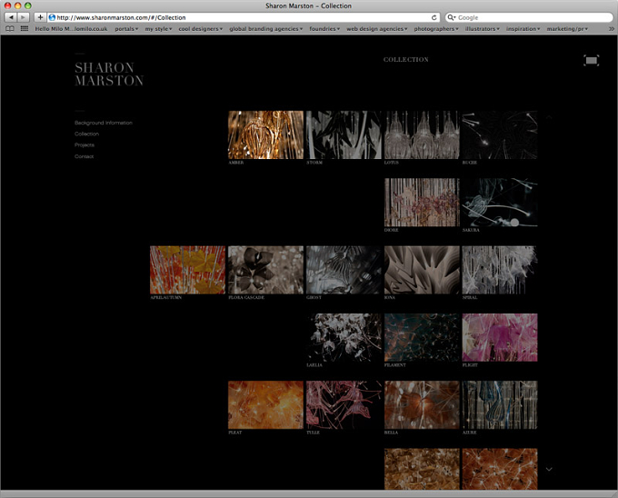Open the Top Sites grid icon
This screenshot has width=618, height=498.
[x=25, y=29]
